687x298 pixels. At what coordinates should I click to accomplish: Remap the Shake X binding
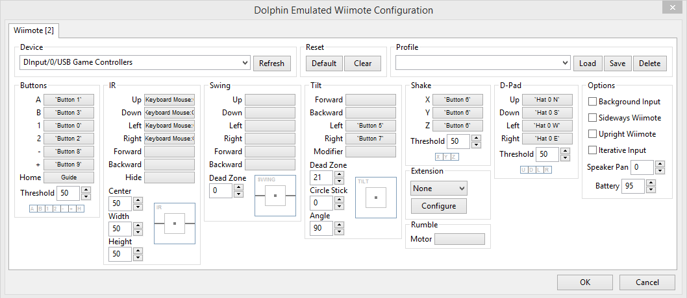(457, 100)
